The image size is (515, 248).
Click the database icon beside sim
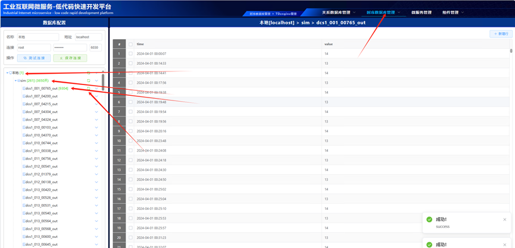click(18, 81)
